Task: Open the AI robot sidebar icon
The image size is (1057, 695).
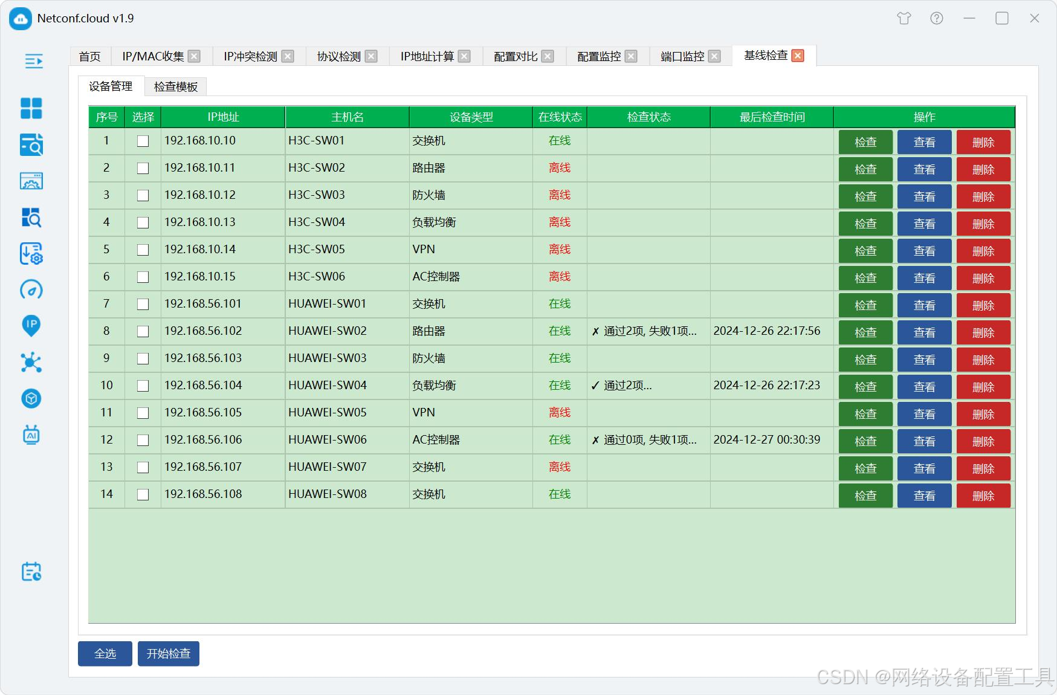Action: click(x=31, y=435)
